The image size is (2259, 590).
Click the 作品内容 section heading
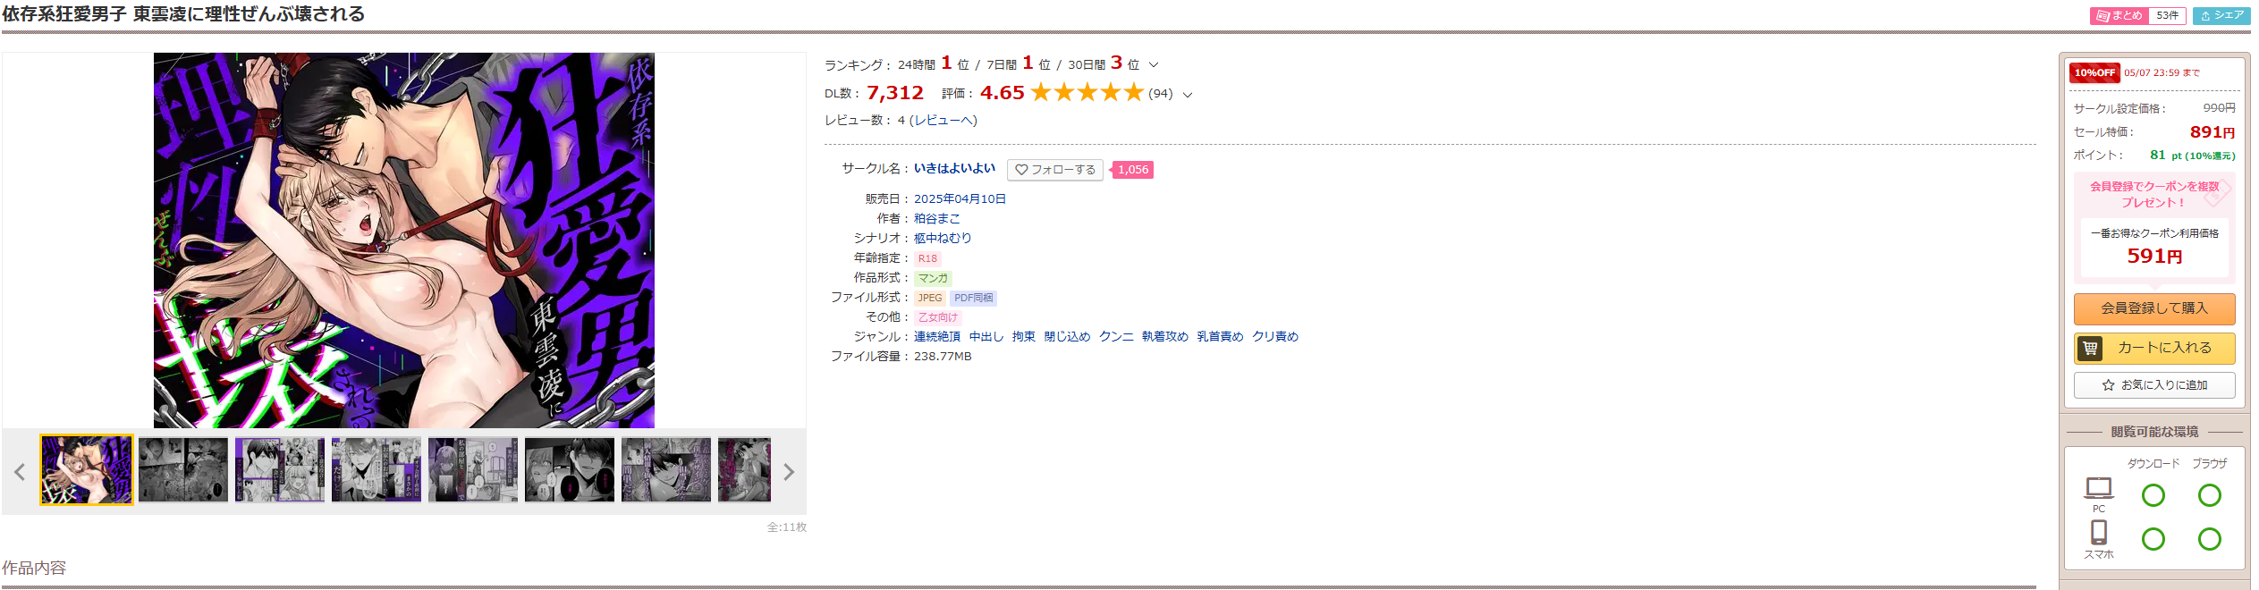tap(34, 569)
